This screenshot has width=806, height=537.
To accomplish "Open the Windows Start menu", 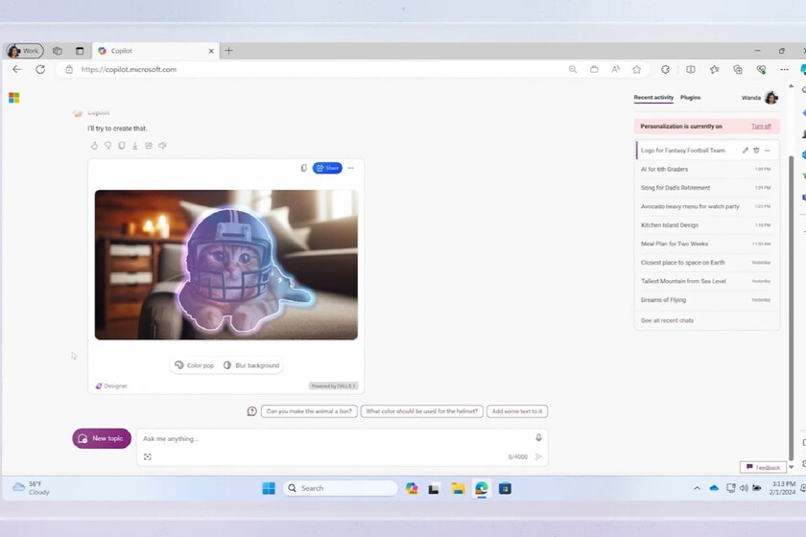I will 269,488.
